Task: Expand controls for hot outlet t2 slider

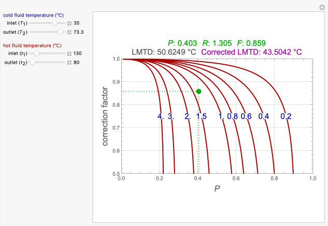Action: [x=69, y=63]
